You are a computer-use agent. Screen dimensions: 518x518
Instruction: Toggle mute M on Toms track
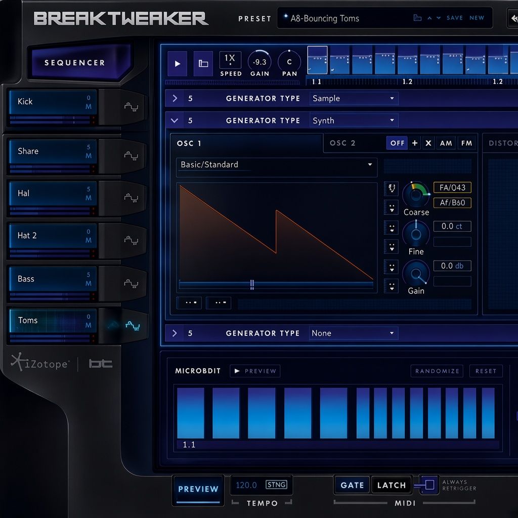88,325
